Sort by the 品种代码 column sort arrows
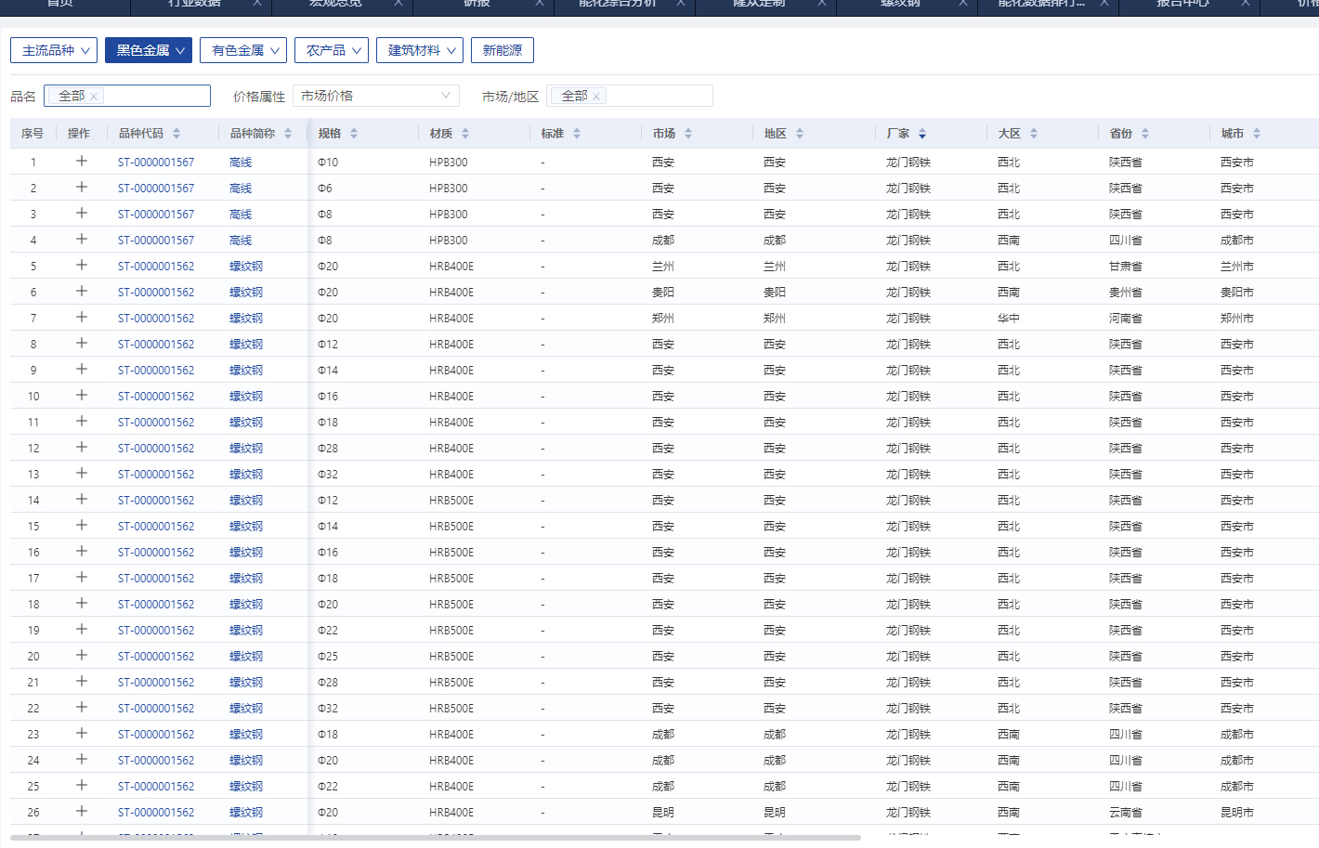Image resolution: width=1319 pixels, height=848 pixels. click(176, 134)
